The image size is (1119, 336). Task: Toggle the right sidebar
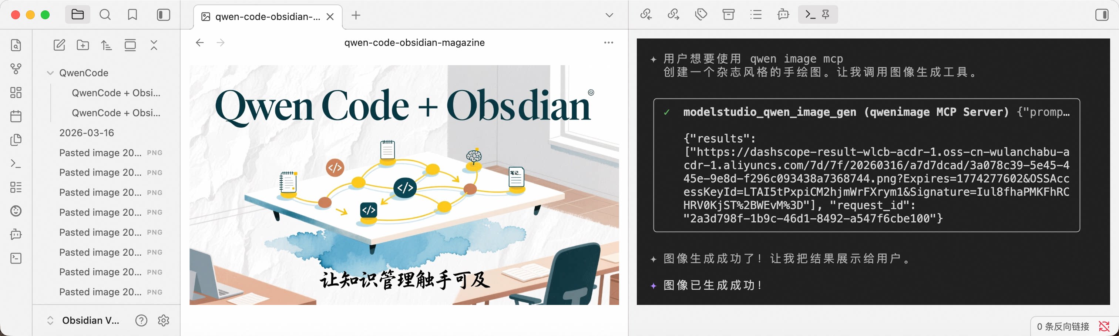pyautogui.click(x=1102, y=15)
